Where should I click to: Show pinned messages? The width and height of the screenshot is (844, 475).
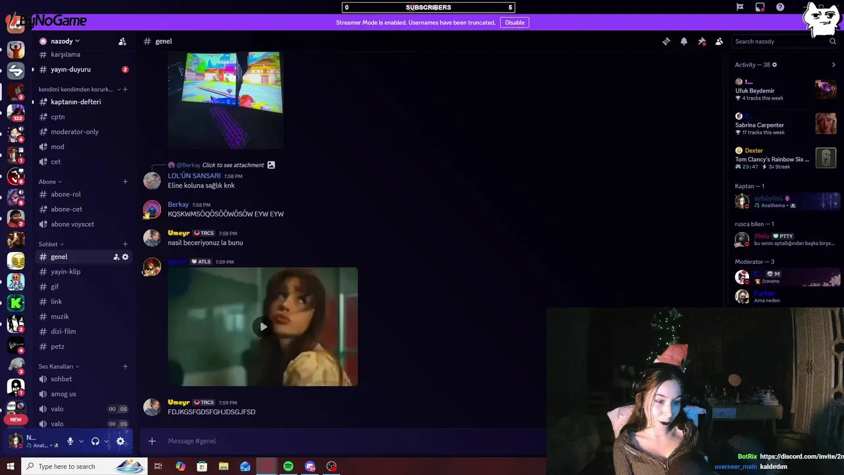click(x=702, y=41)
